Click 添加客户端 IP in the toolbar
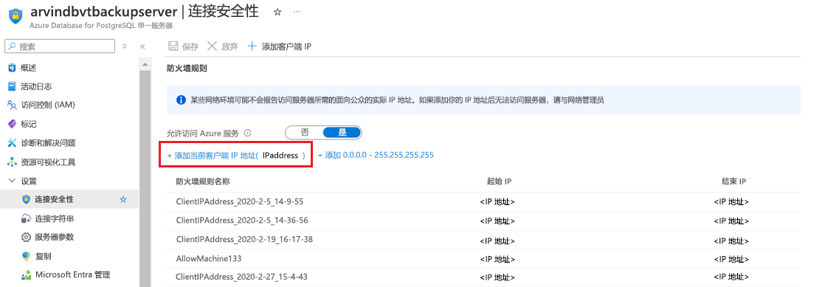This screenshot has height=287, width=814. (279, 46)
